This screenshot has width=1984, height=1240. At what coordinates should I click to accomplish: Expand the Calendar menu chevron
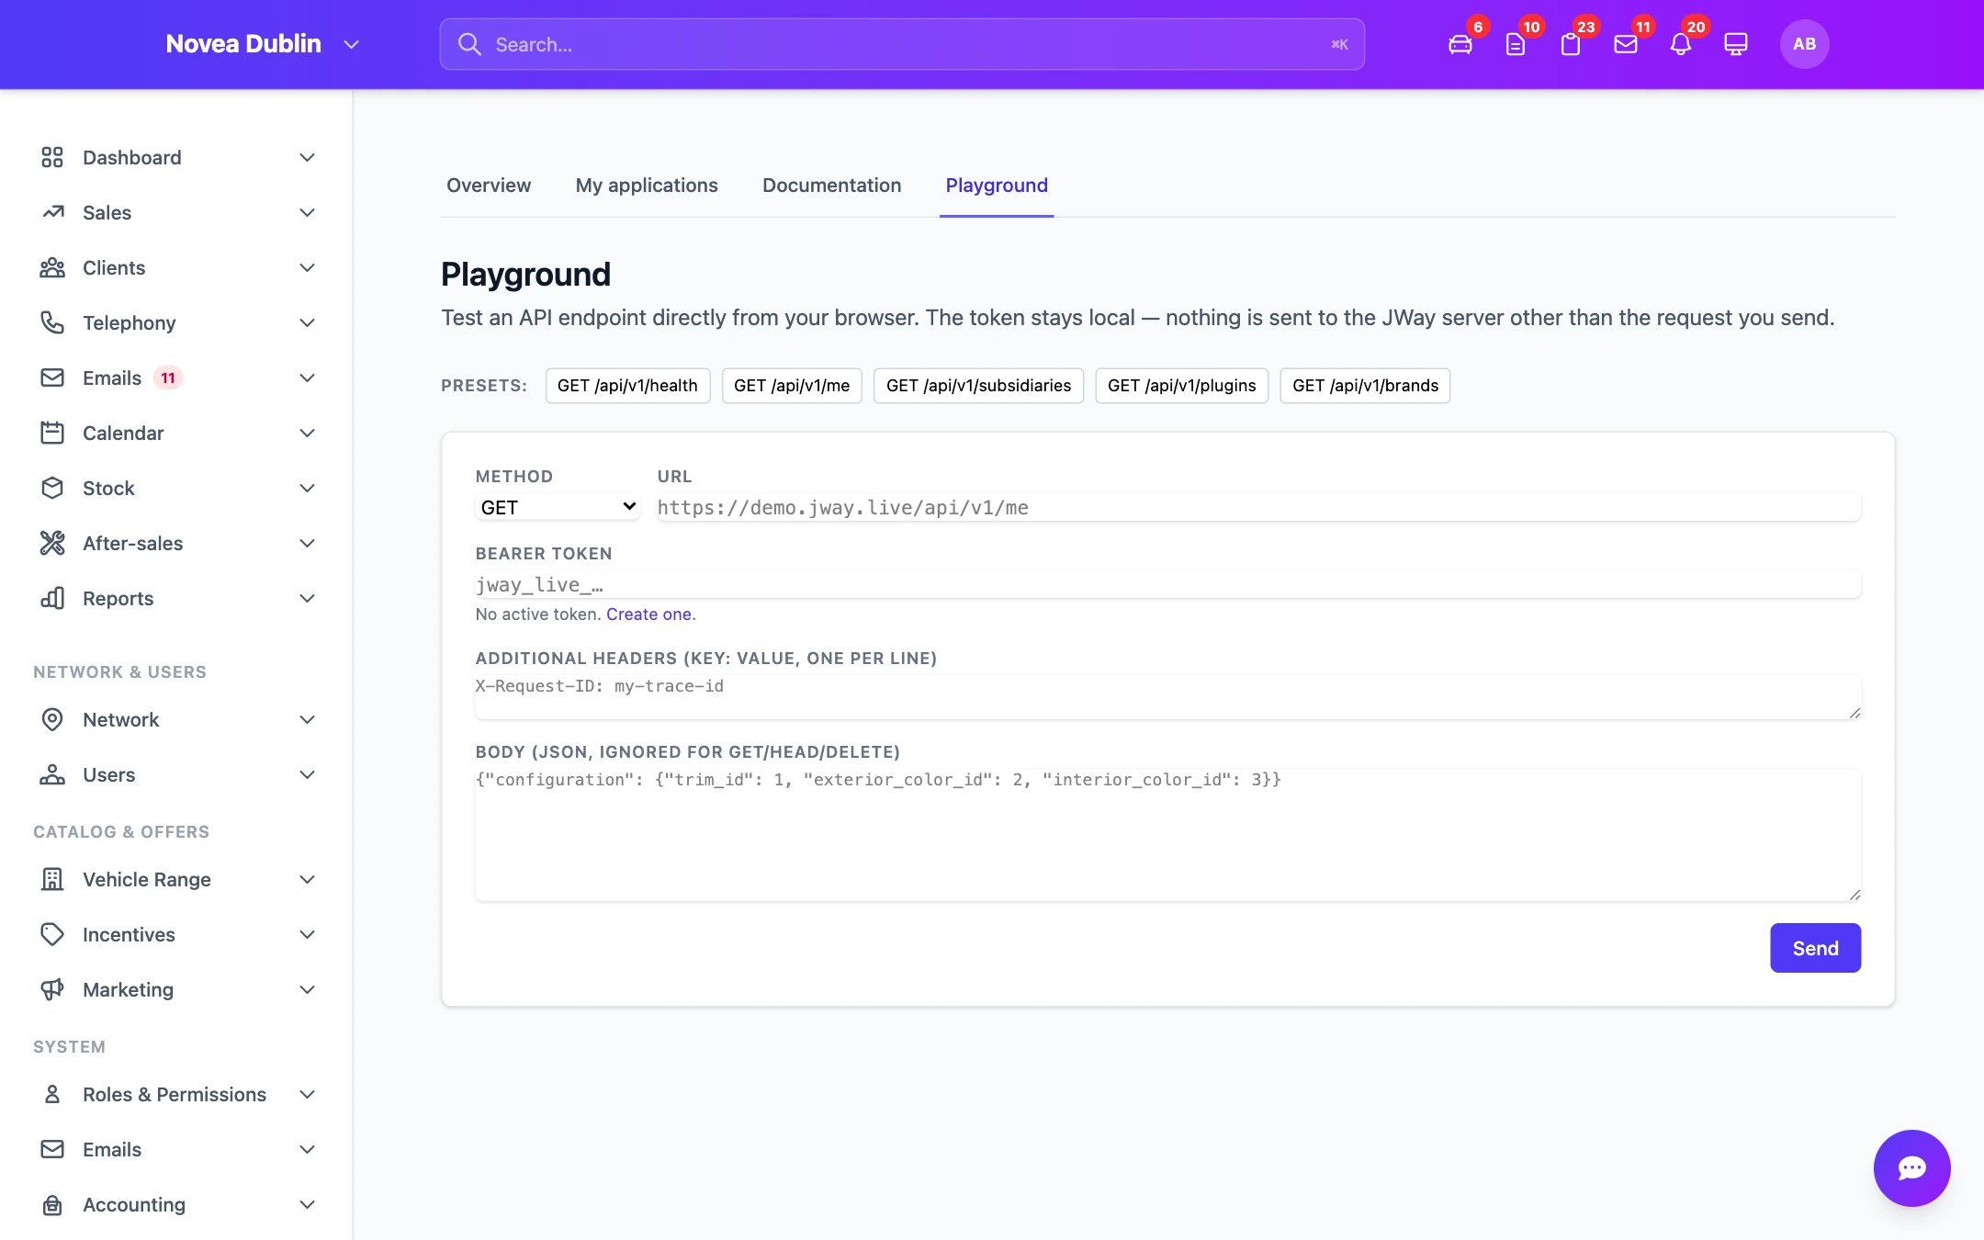pyautogui.click(x=308, y=433)
